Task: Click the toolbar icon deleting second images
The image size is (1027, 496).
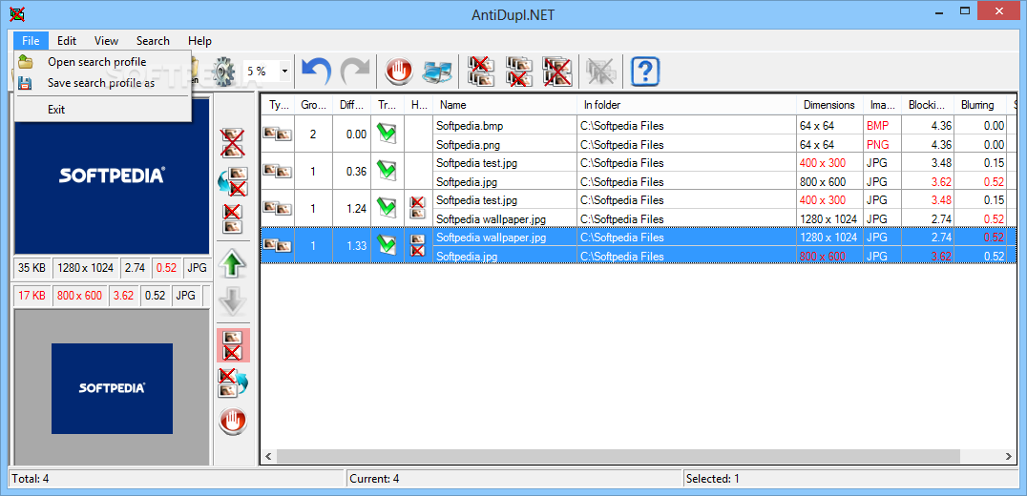Action: click(x=519, y=71)
